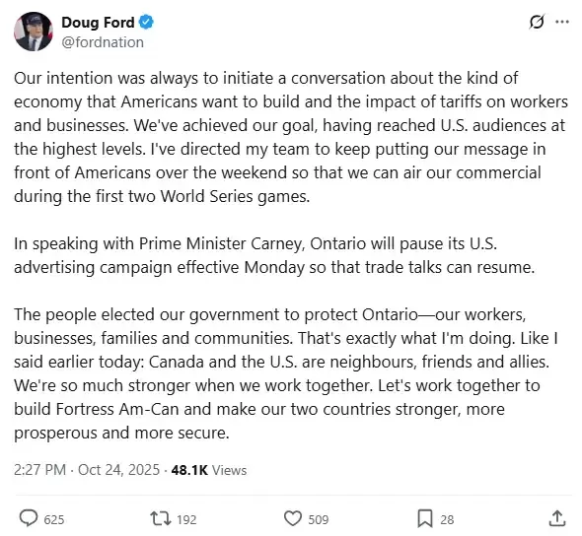Like the tweet with the heart icon

click(x=293, y=518)
